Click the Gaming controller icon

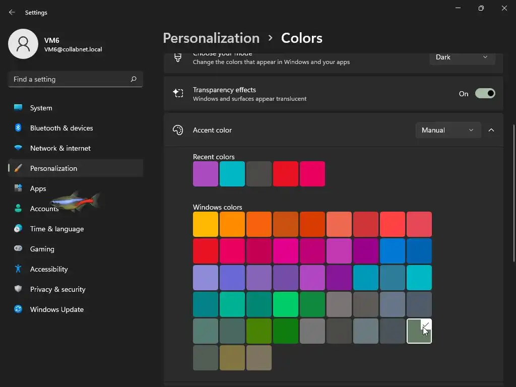[18, 249]
